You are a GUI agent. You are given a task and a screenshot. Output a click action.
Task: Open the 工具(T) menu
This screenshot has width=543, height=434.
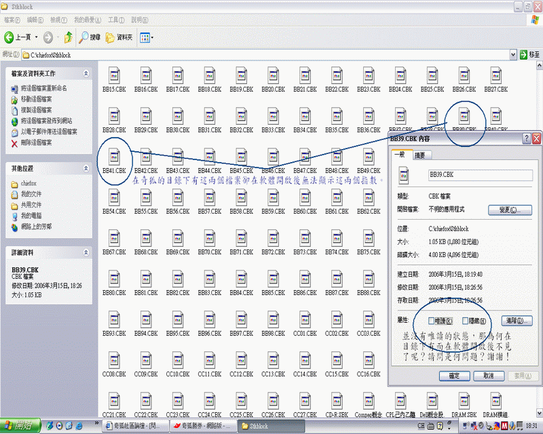click(115, 20)
